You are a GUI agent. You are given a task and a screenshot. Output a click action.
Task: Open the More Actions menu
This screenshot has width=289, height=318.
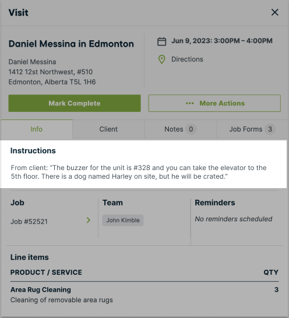214,103
